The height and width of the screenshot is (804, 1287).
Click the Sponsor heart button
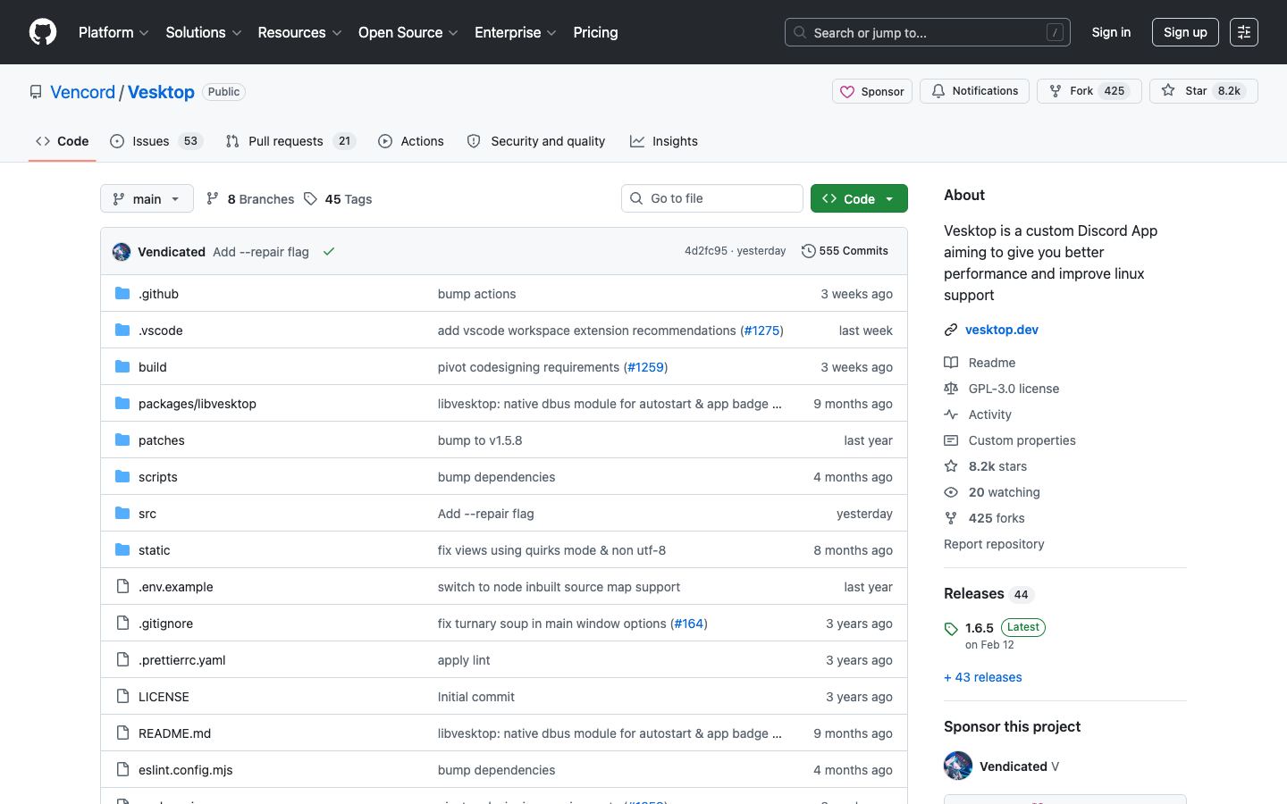(x=872, y=91)
